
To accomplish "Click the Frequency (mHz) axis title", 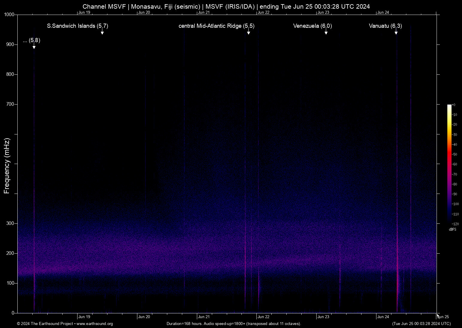I will coord(7,166).
